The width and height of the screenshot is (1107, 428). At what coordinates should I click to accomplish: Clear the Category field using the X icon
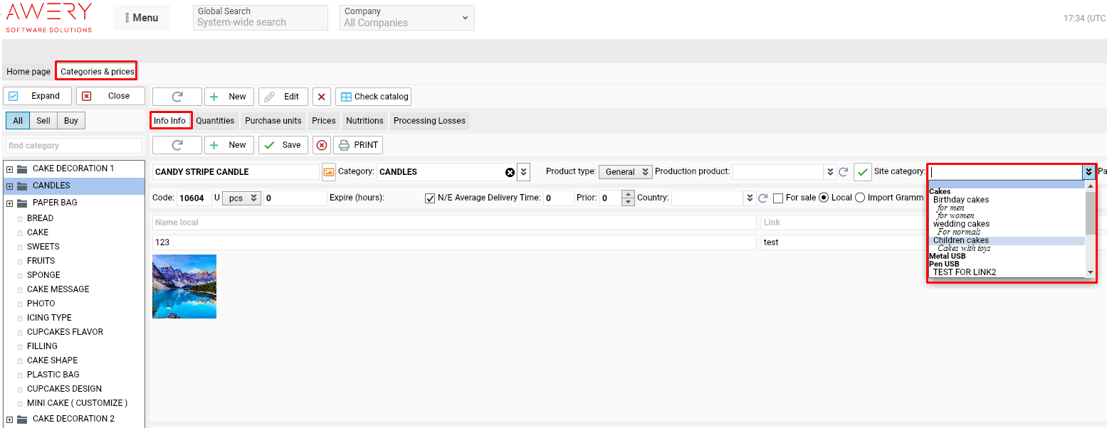pyautogui.click(x=510, y=171)
